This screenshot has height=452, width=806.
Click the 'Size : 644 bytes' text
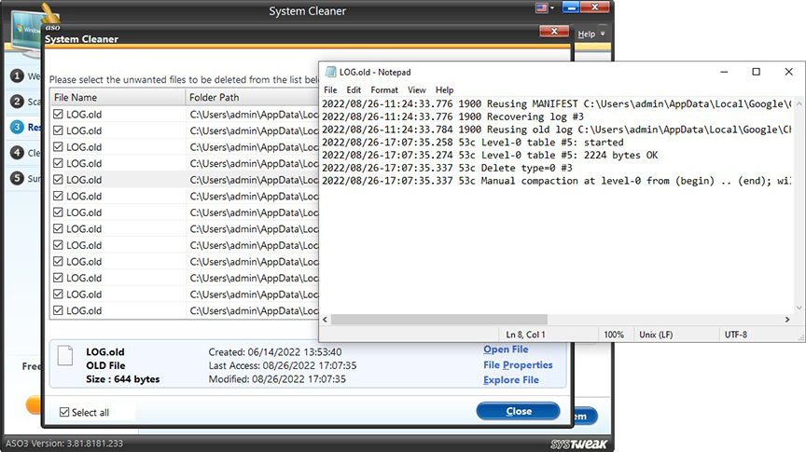tap(123, 379)
